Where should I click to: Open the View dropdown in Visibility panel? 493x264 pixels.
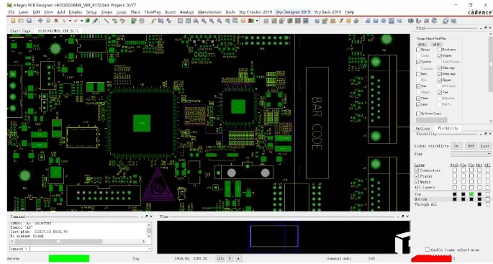click(471, 154)
